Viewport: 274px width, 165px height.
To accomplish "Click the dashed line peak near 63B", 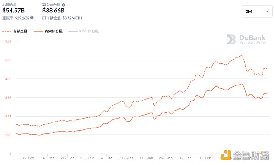I will pos(242,55).
